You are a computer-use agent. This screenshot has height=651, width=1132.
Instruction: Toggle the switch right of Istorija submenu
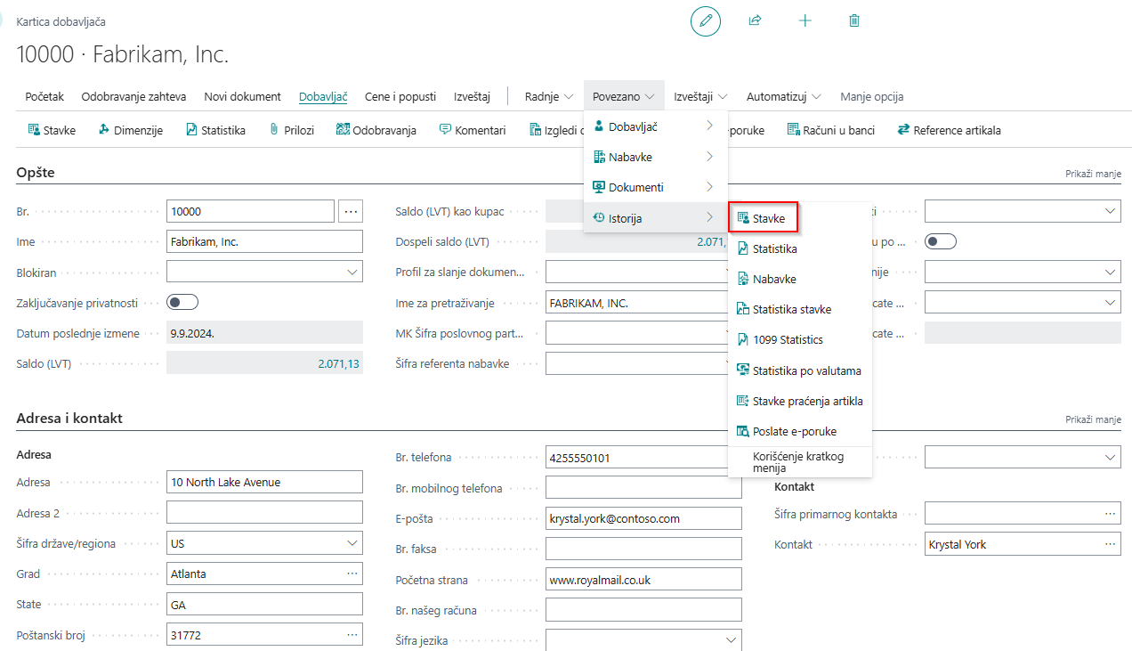pos(940,241)
